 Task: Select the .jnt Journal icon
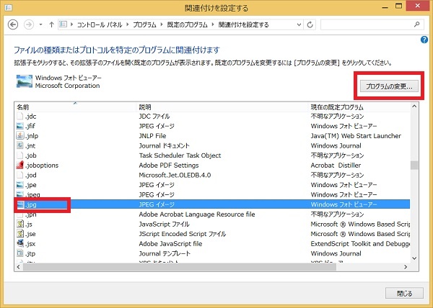pos(20,145)
